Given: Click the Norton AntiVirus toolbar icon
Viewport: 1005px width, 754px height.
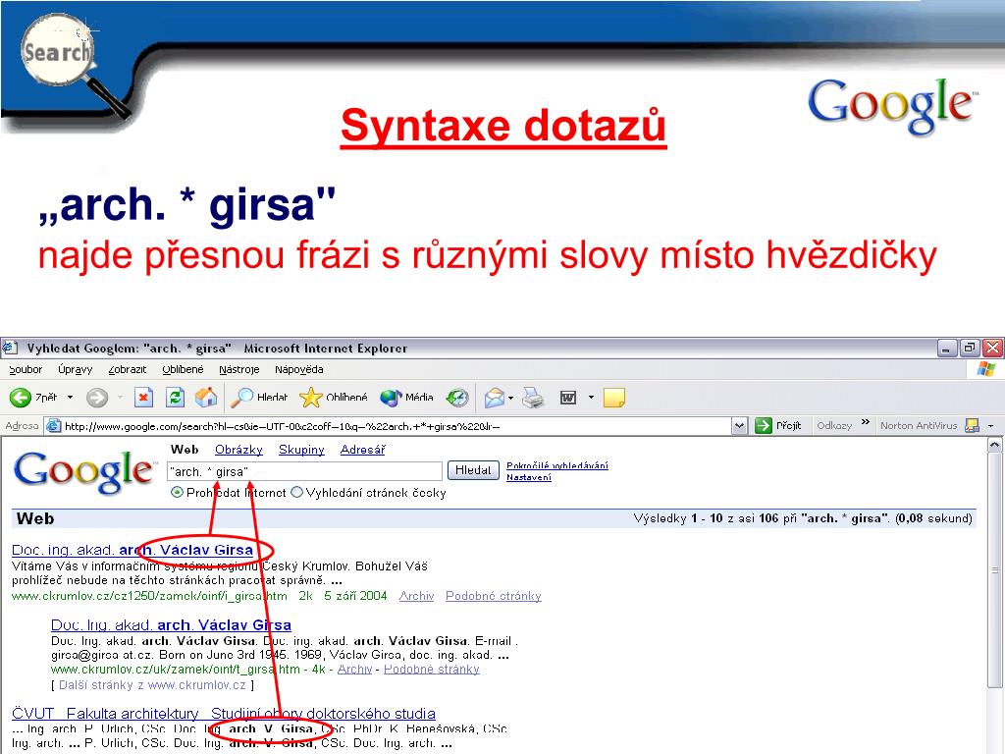Looking at the screenshot, I should click(972, 426).
